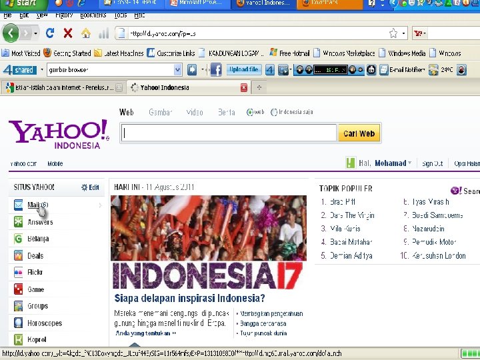Click the Microsoft PowerPoint taskbar button
Screen dimensions: 480x360
198,3
